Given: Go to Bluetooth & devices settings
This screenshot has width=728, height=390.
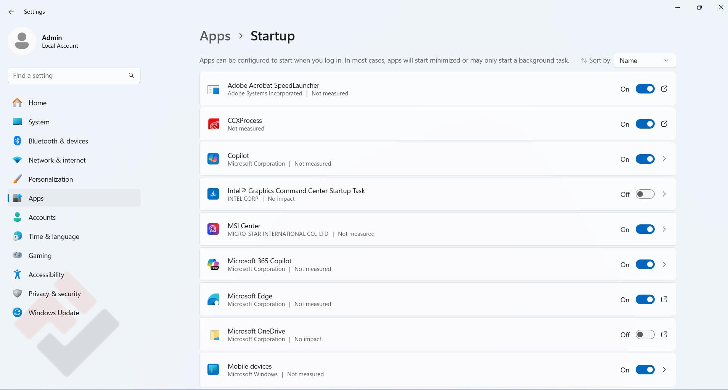Looking at the screenshot, I should (58, 141).
